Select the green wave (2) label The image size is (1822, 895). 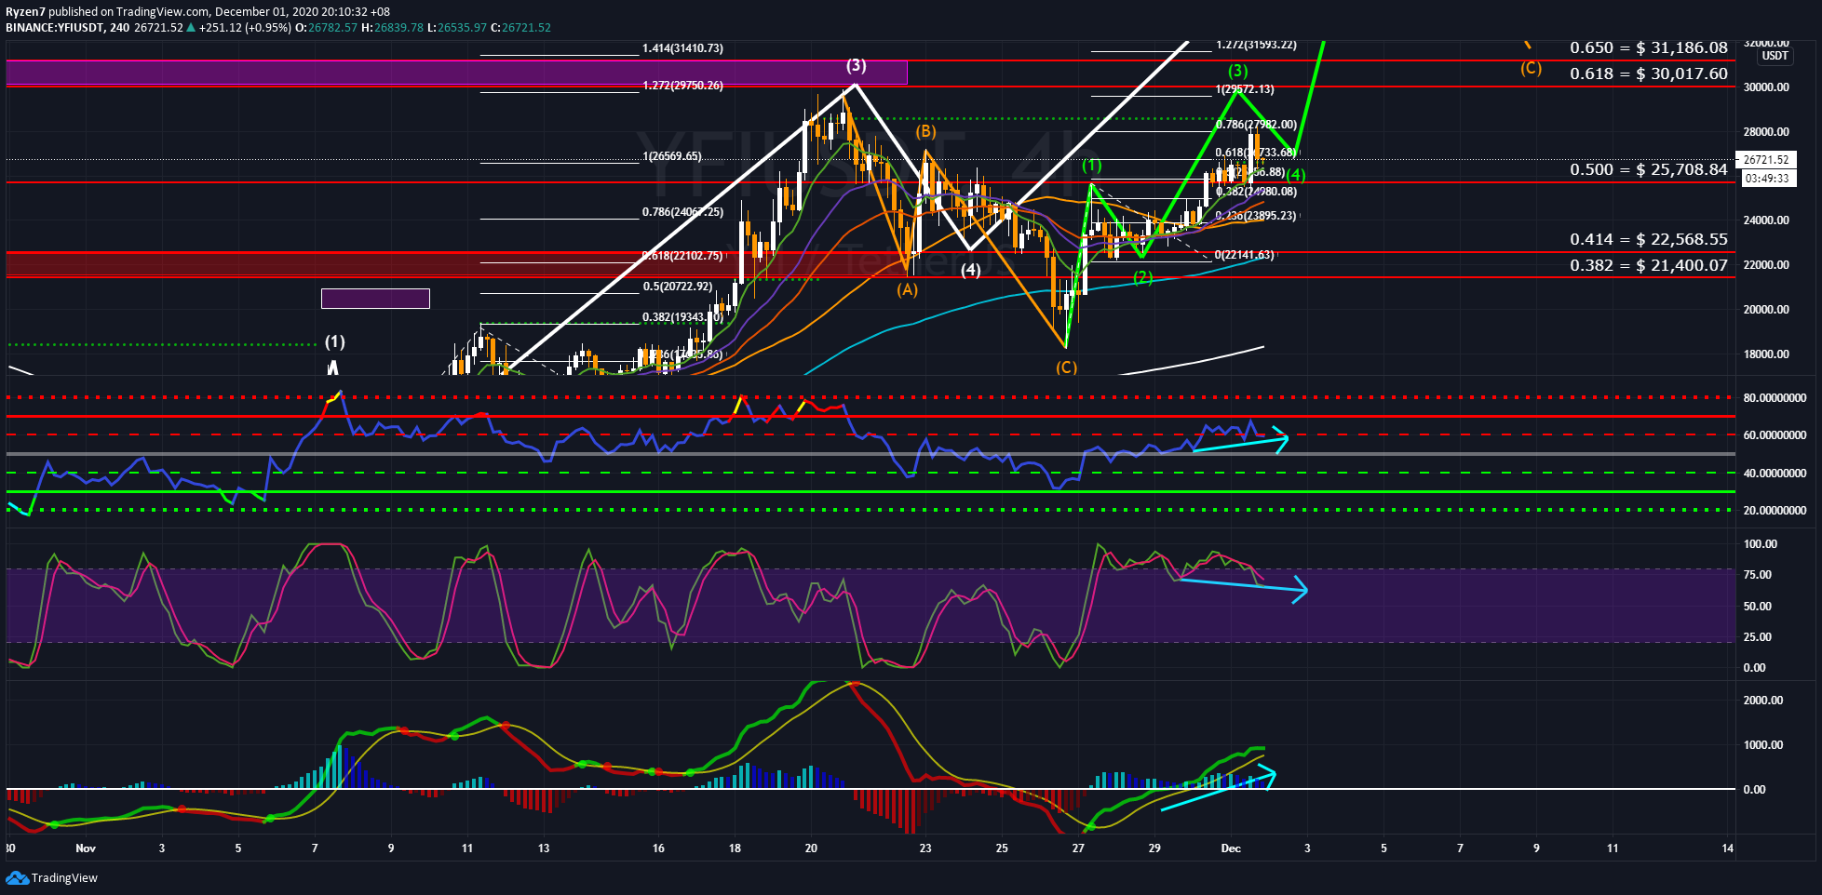pos(1143,277)
